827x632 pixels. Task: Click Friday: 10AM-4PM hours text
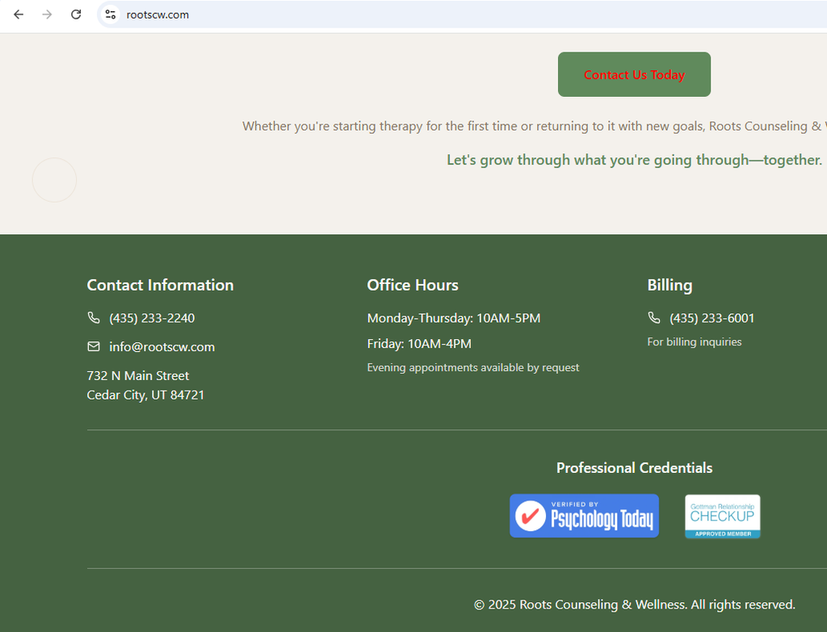point(419,344)
